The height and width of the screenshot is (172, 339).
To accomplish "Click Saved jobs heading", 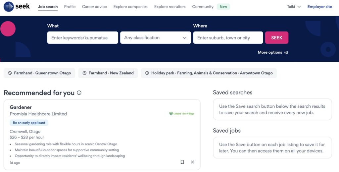I will click(227, 131).
